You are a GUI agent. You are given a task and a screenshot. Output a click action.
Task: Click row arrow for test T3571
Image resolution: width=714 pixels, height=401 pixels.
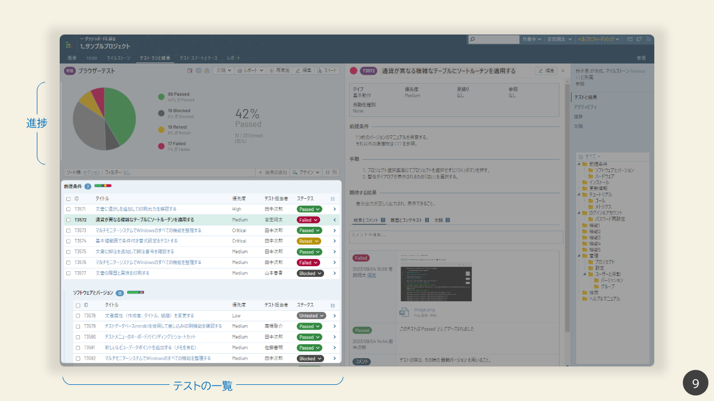click(335, 209)
